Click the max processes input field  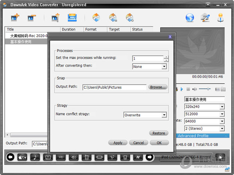tap(148, 58)
